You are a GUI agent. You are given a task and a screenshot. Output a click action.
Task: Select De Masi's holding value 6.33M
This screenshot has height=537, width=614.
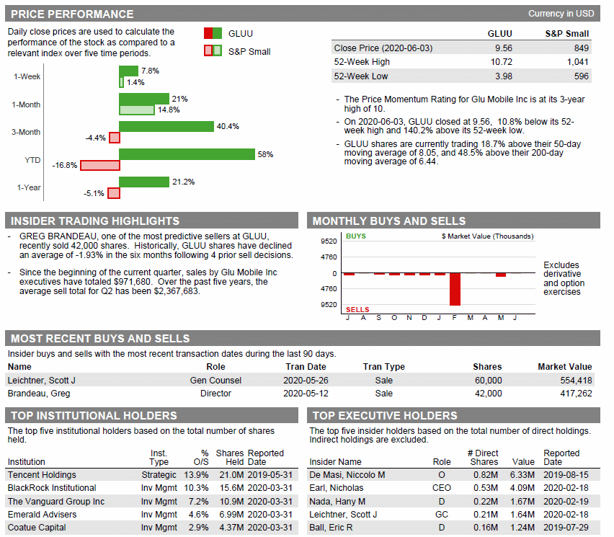pos(522,475)
